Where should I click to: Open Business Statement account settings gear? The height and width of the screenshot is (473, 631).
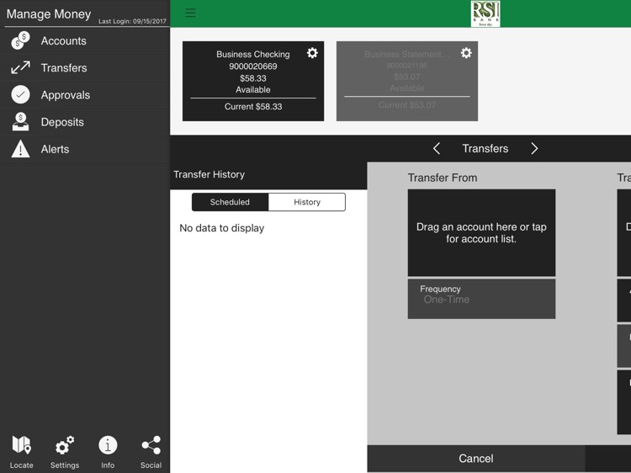(x=466, y=53)
